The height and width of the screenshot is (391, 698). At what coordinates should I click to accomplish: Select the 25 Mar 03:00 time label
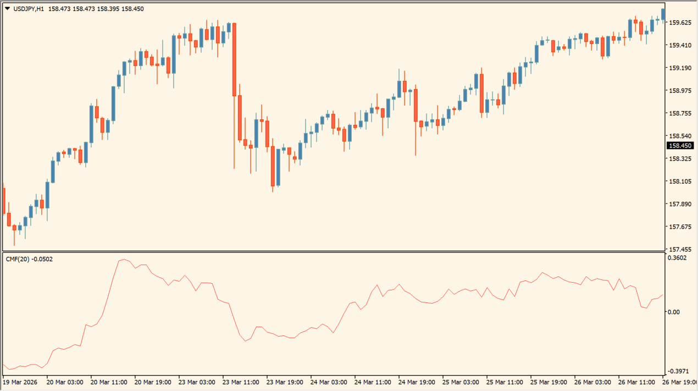click(x=460, y=382)
